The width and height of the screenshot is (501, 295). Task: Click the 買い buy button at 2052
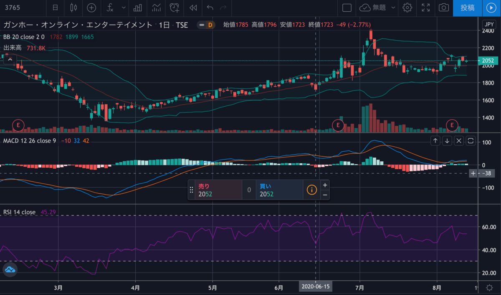point(279,190)
